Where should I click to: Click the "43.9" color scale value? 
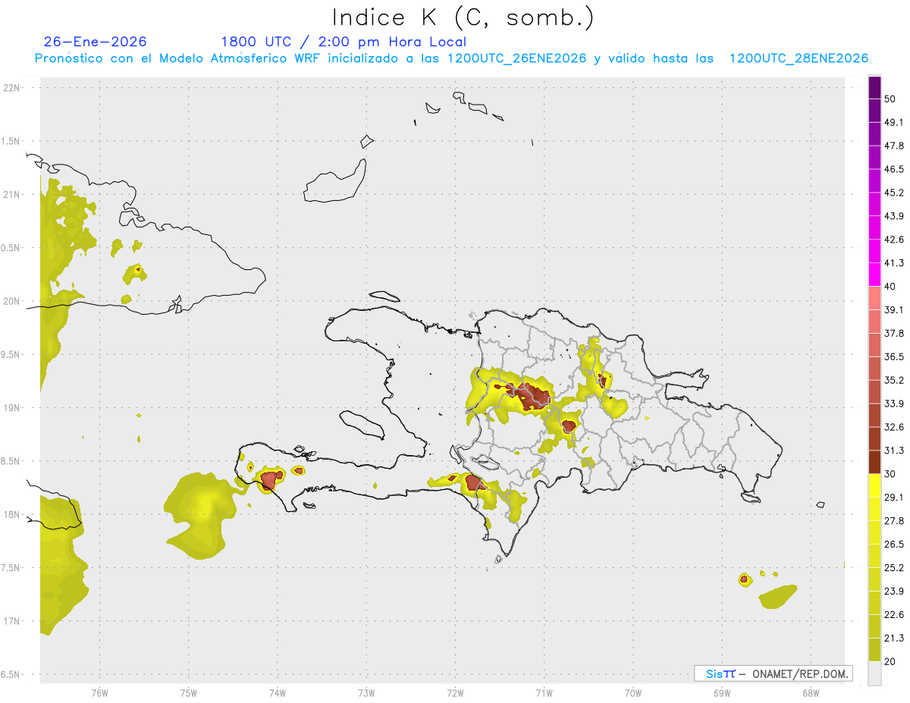coord(894,216)
